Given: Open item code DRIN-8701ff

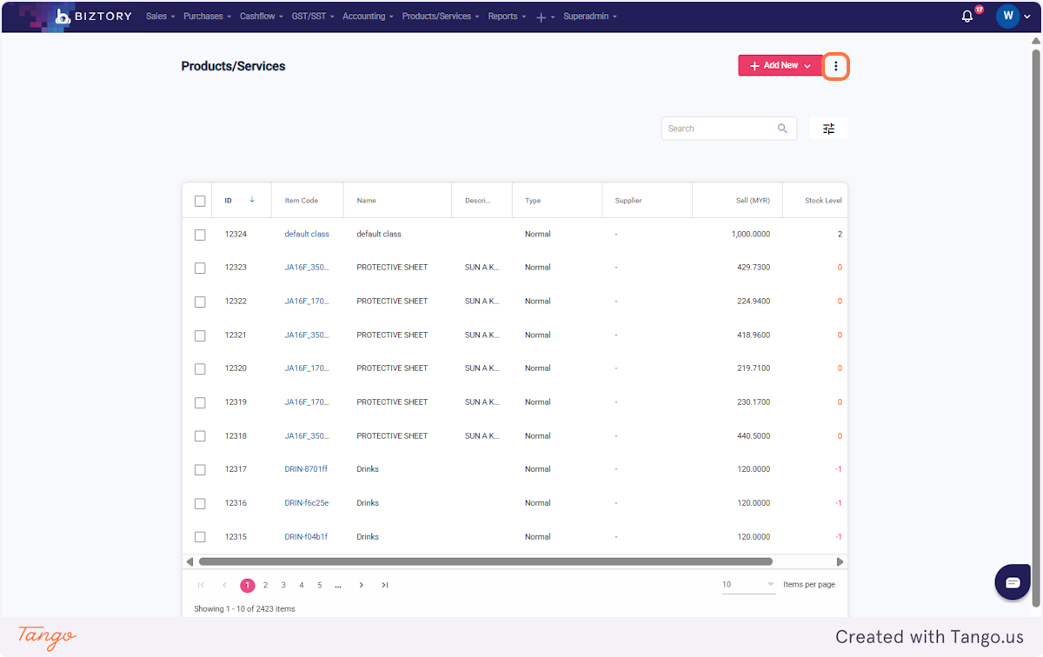Looking at the screenshot, I should 306,469.
